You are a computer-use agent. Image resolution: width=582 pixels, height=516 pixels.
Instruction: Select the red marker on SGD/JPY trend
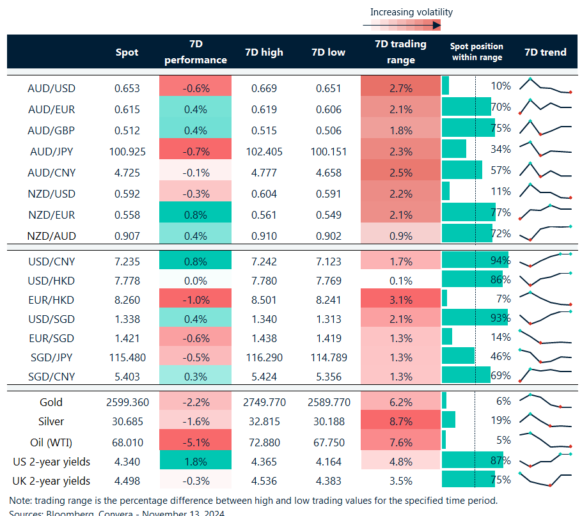tap(540, 362)
